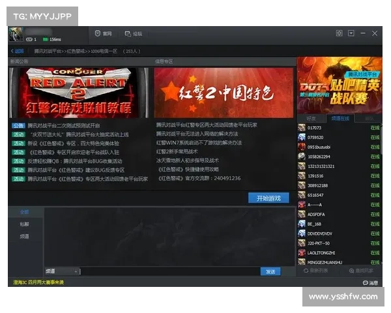Click the refresh list icon (刷新列表)

(306, 271)
